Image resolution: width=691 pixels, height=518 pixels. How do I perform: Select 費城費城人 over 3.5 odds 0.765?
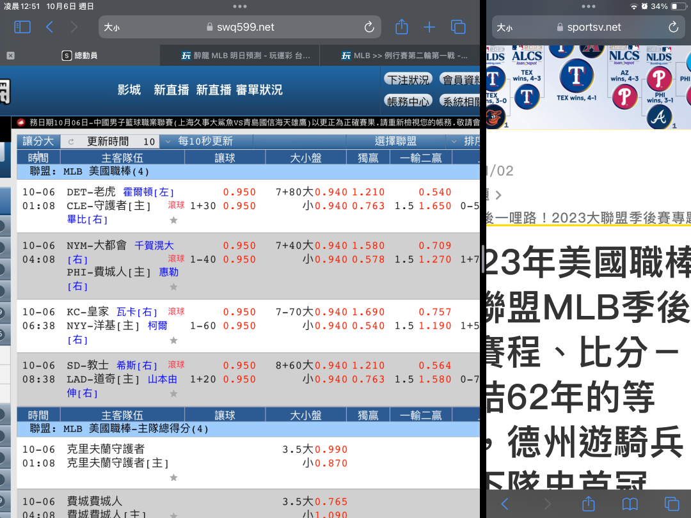pyautogui.click(x=331, y=501)
